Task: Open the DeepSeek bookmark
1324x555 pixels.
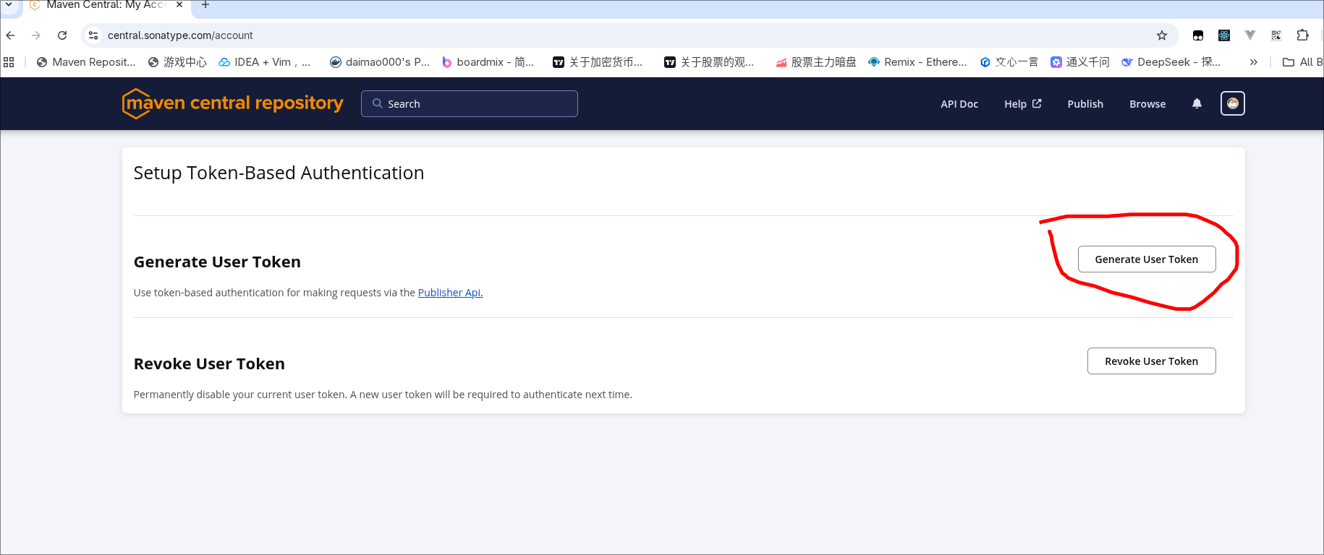Action: 1171,62
